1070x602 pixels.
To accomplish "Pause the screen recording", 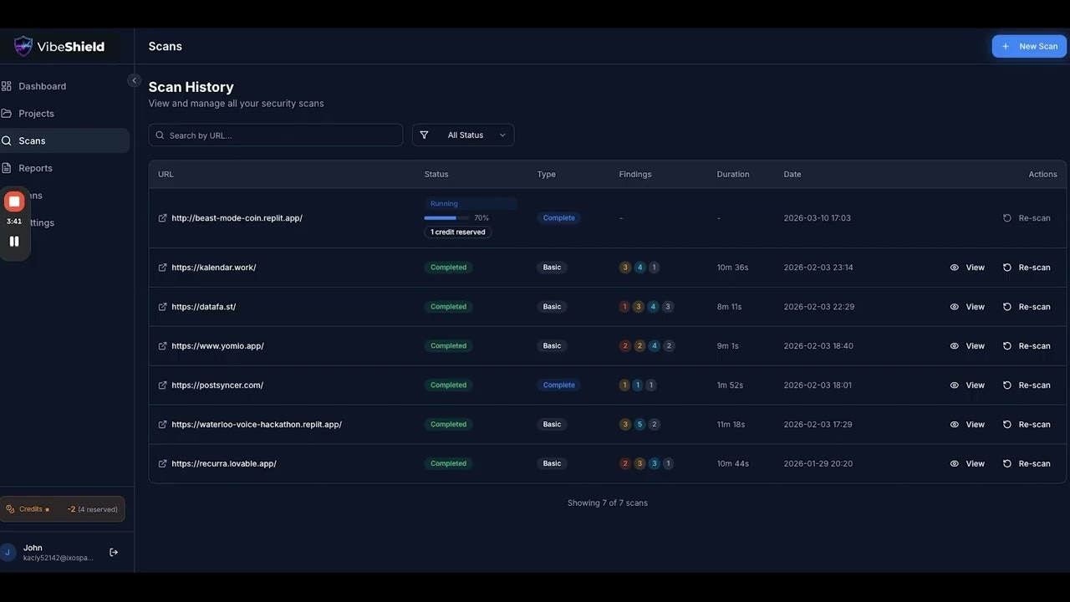I will [x=14, y=241].
